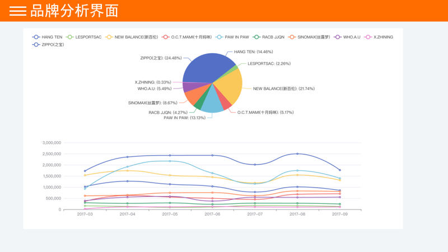Click the 2,500,000 y-axis value
This screenshot has height=252, width=448.
(52, 153)
